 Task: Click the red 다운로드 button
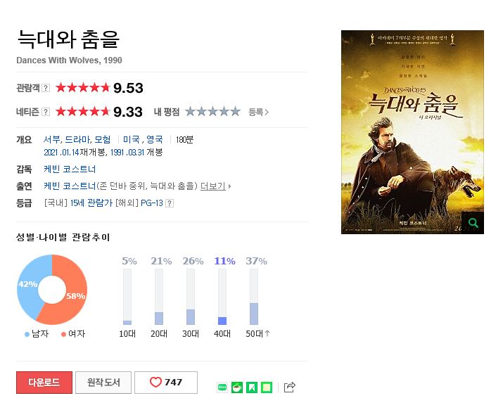coord(44,383)
